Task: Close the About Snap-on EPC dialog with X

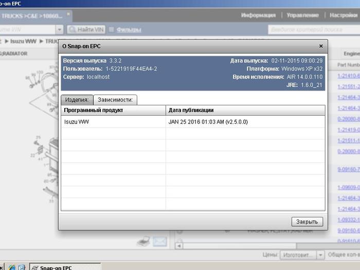Action: click(x=321, y=46)
